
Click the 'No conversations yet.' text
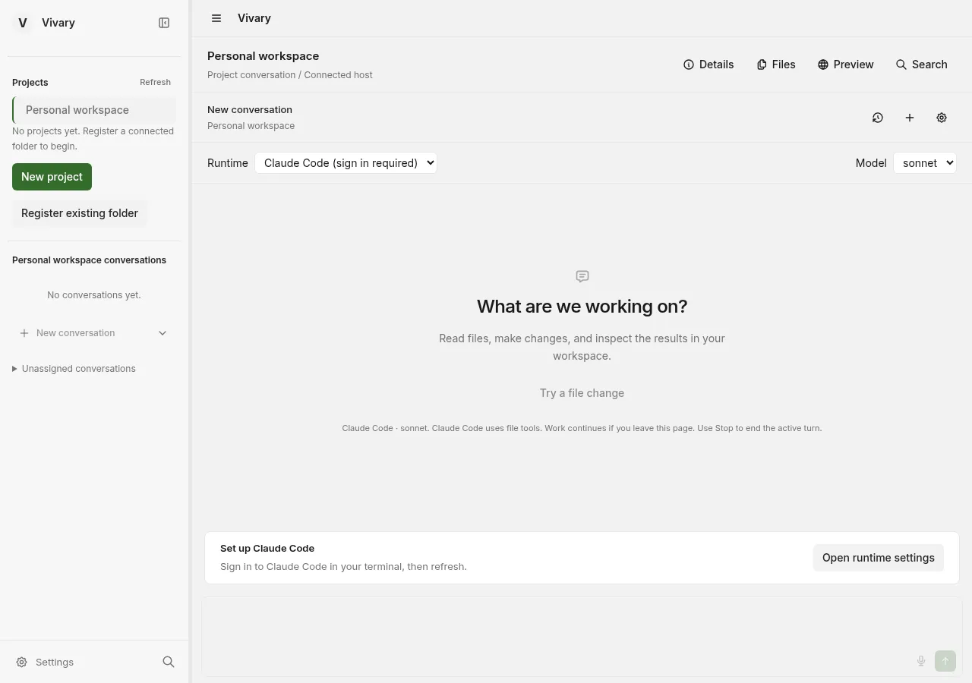(x=94, y=295)
